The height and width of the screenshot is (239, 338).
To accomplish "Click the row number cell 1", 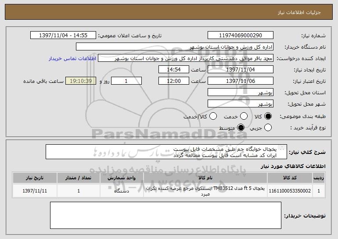I will click(319, 191).
